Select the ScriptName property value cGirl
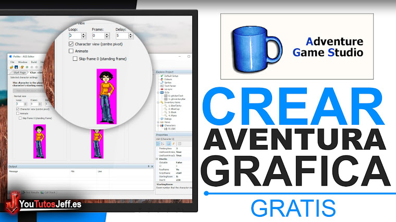The height and width of the screenshot is (222, 396). pyautogui.click(x=179, y=173)
